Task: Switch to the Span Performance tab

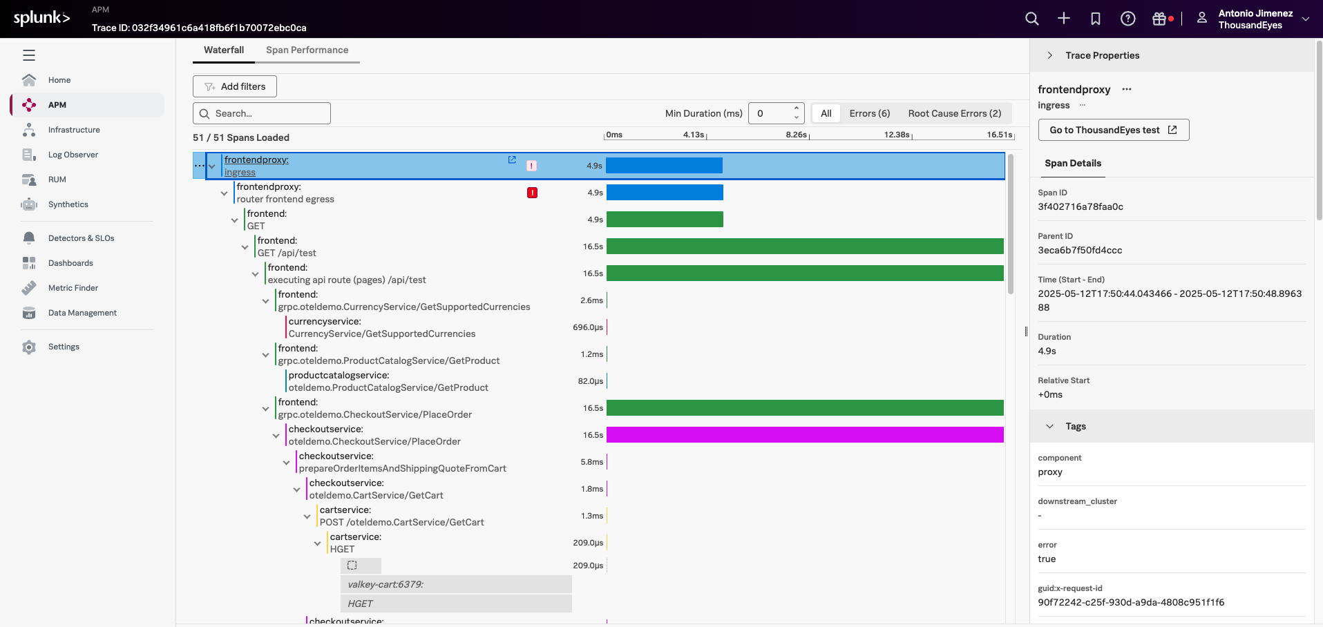Action: [307, 50]
